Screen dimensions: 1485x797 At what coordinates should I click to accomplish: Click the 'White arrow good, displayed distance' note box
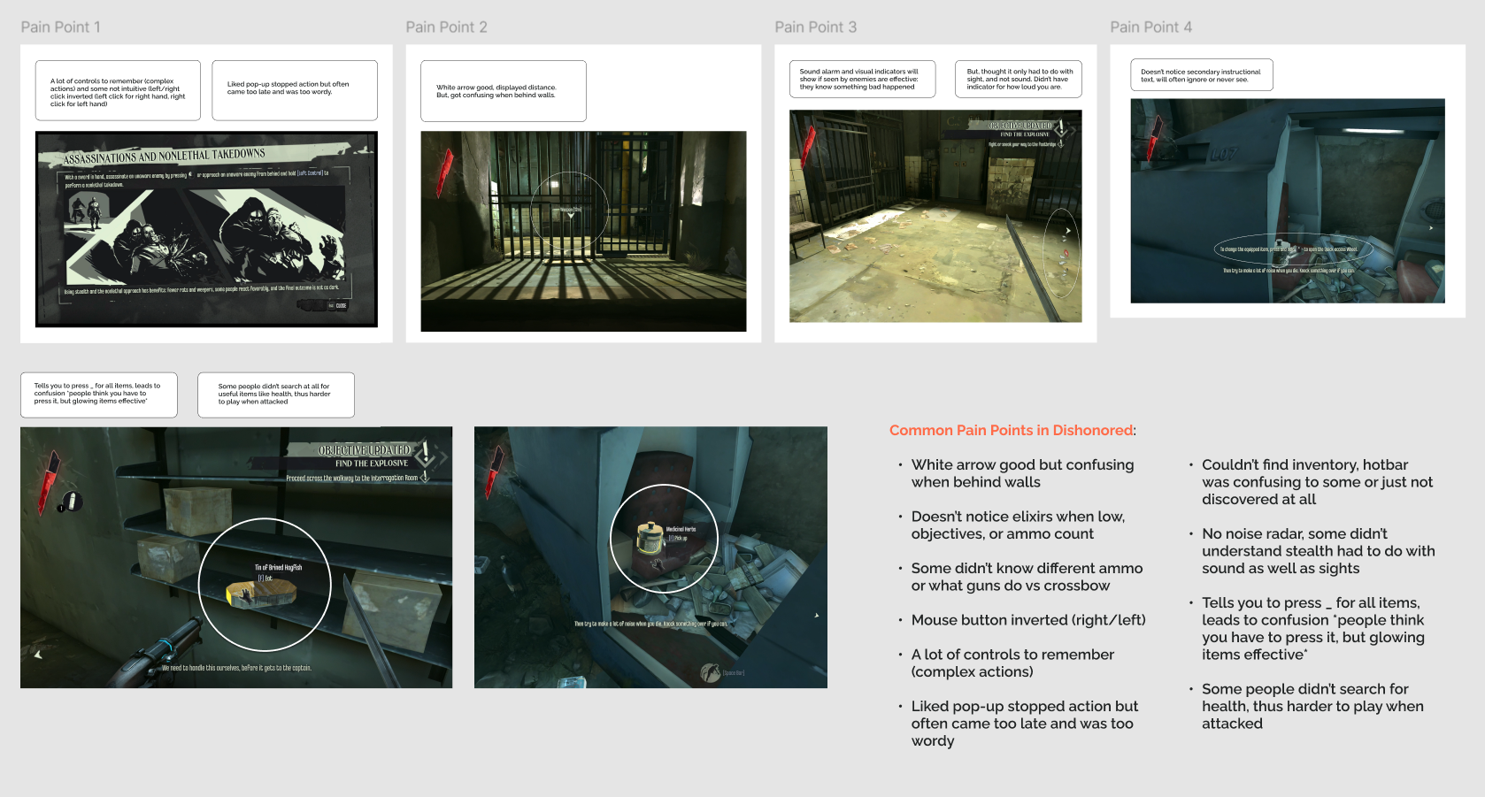503,90
